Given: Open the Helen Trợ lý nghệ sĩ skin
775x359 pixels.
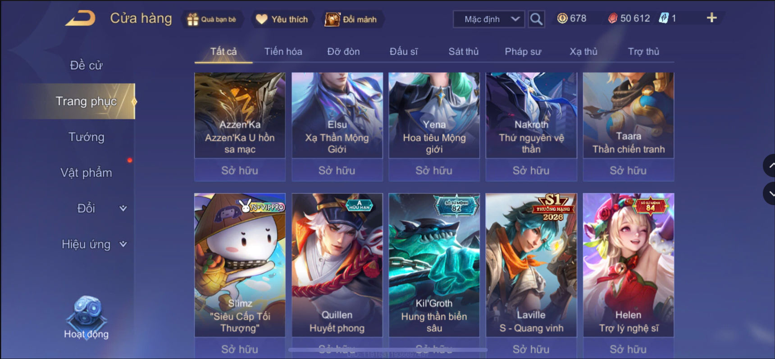Looking at the screenshot, I should [629, 265].
